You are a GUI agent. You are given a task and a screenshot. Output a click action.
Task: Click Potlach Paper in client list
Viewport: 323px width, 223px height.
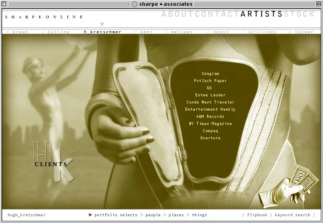[210, 81]
